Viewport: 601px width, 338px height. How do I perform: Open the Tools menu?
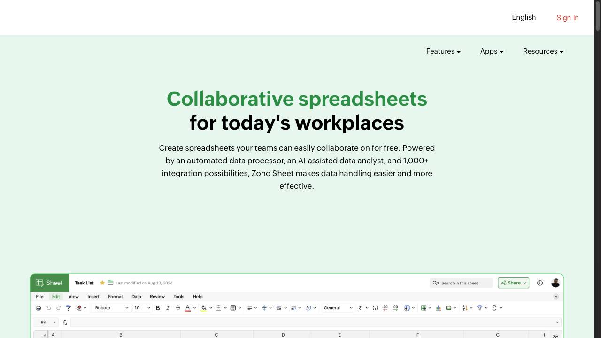coord(179,297)
